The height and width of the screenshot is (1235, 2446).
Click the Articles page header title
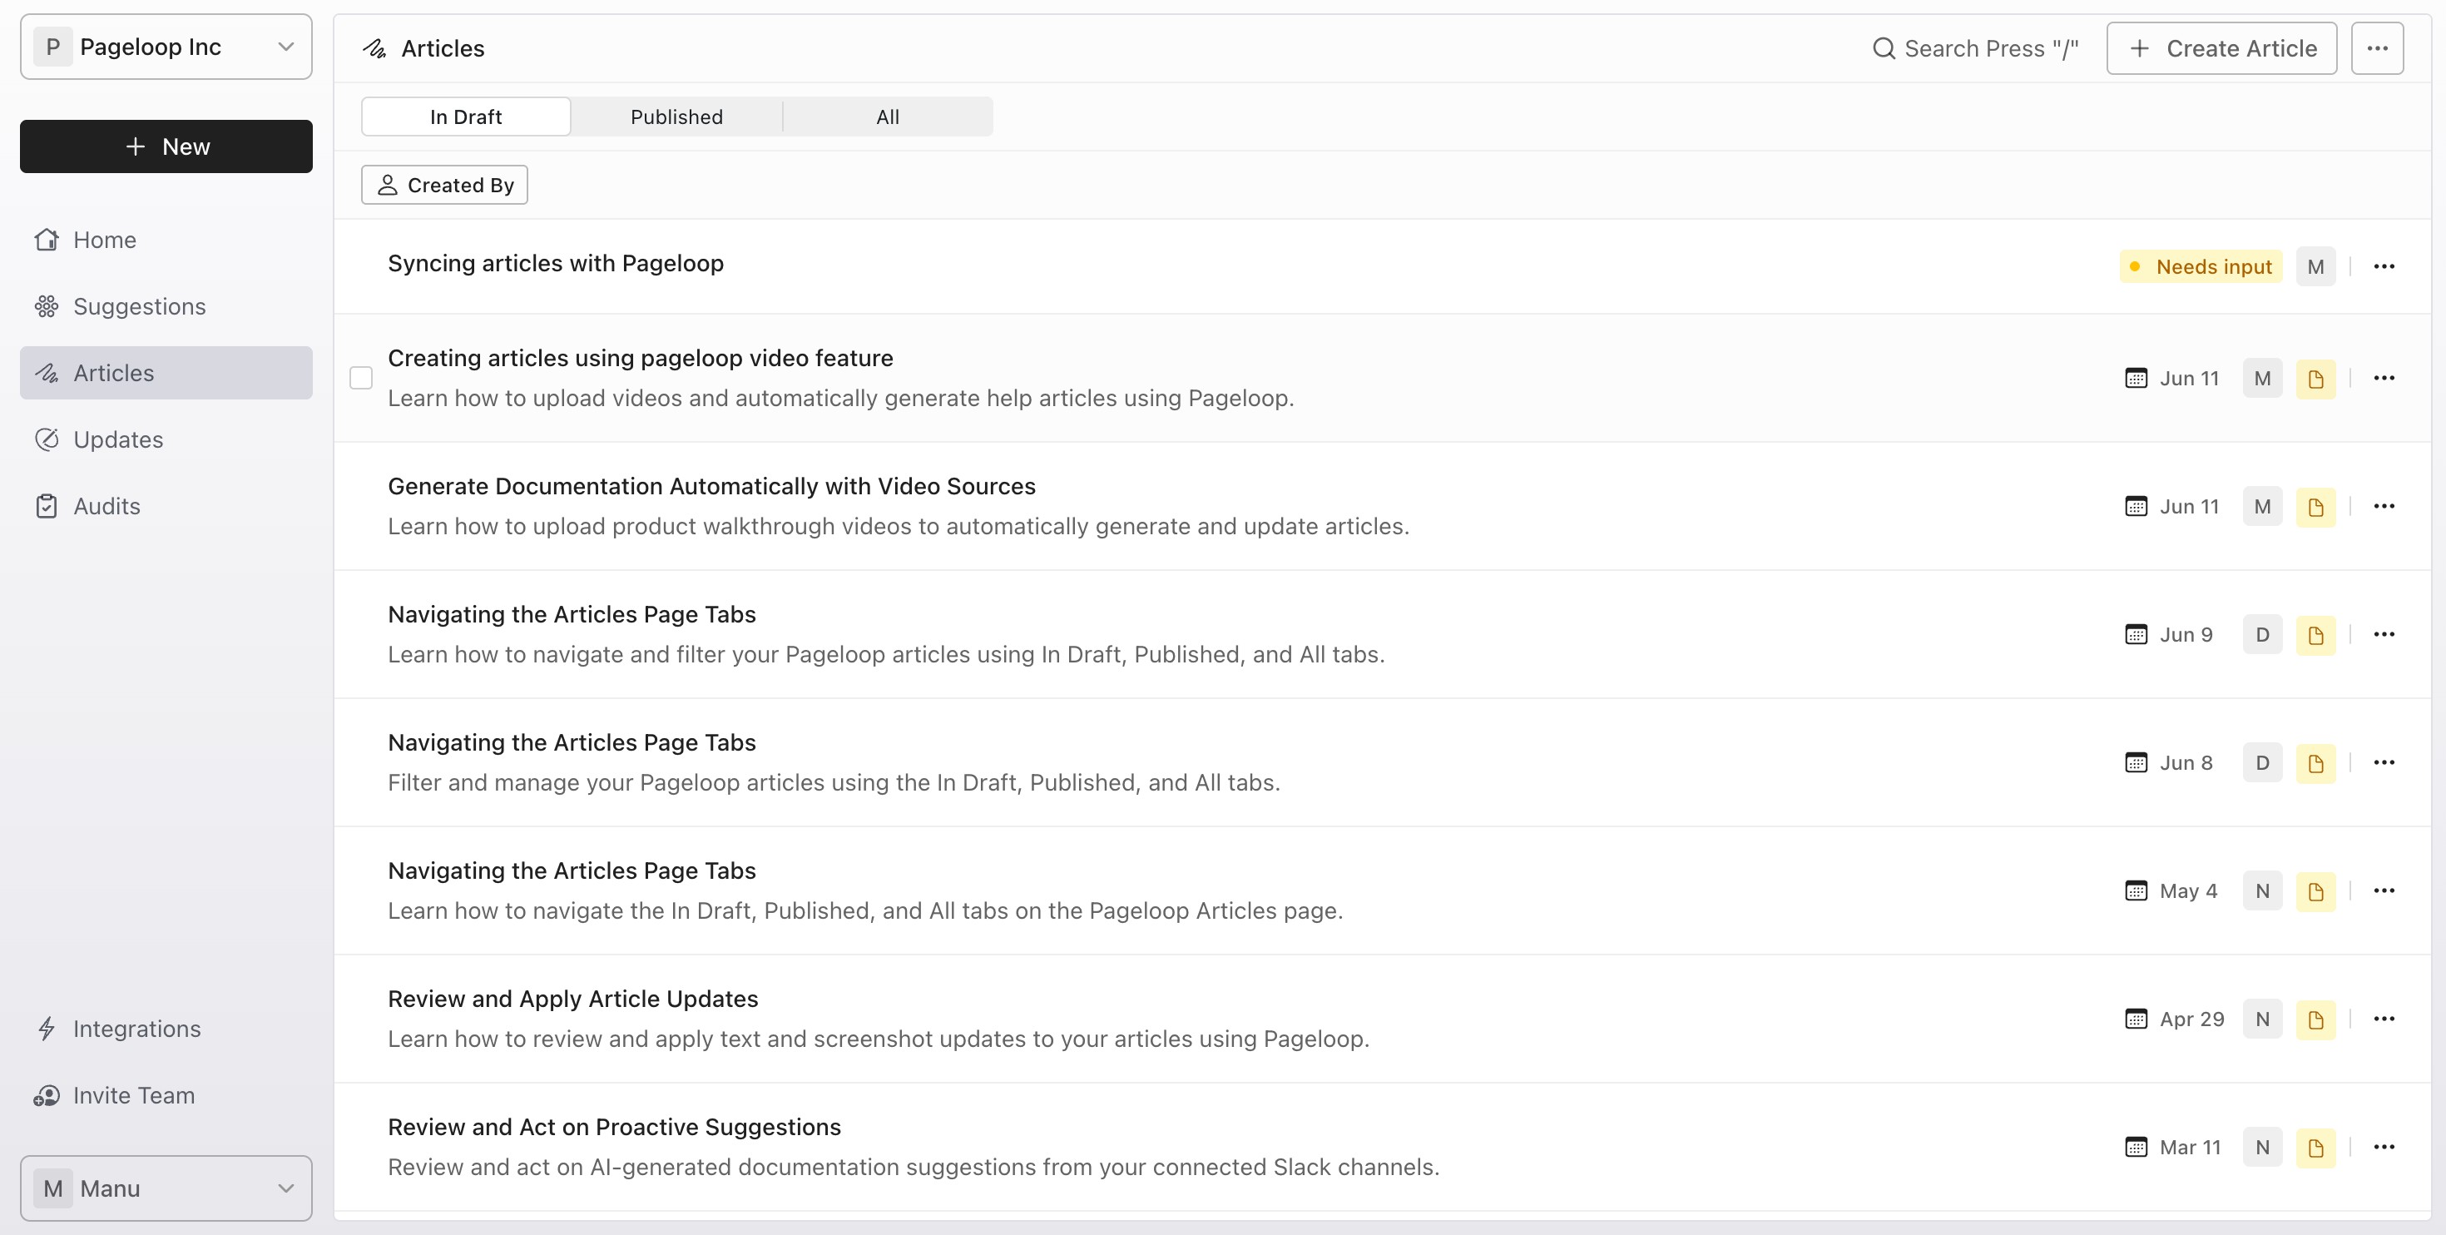coord(443,48)
